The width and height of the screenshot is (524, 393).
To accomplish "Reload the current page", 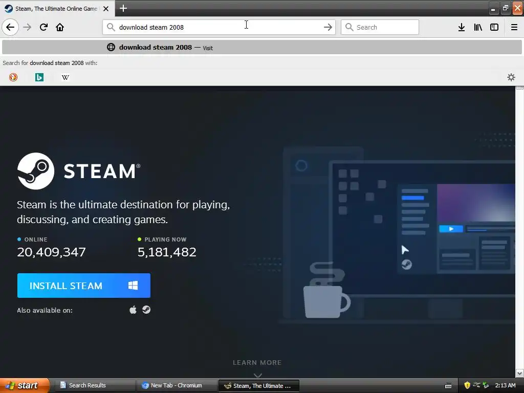I will pos(43,27).
